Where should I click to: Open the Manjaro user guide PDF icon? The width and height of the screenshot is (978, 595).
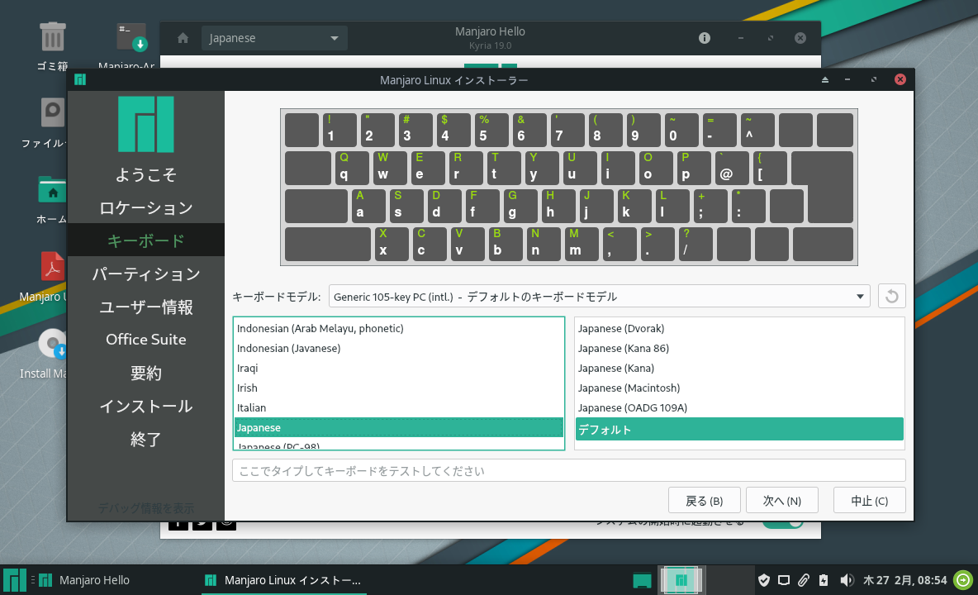point(52,266)
